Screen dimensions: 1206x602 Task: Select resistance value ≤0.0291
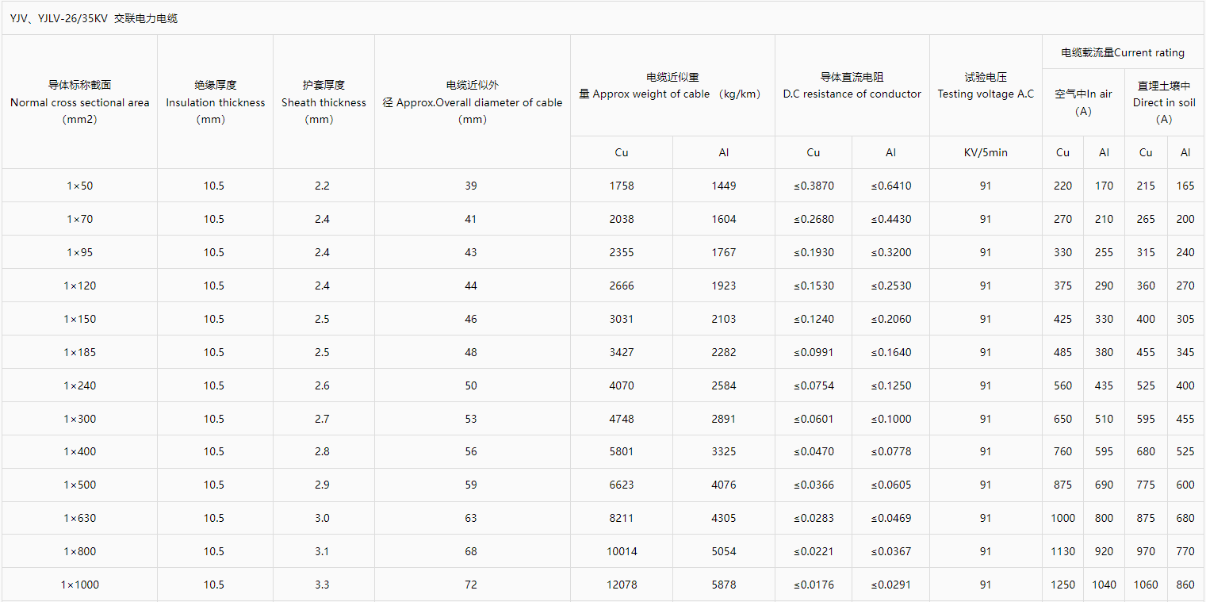click(x=890, y=585)
